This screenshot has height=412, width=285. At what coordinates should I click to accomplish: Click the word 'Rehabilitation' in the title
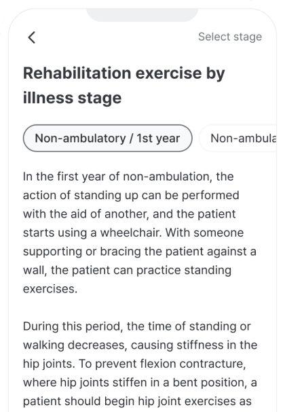(x=77, y=73)
